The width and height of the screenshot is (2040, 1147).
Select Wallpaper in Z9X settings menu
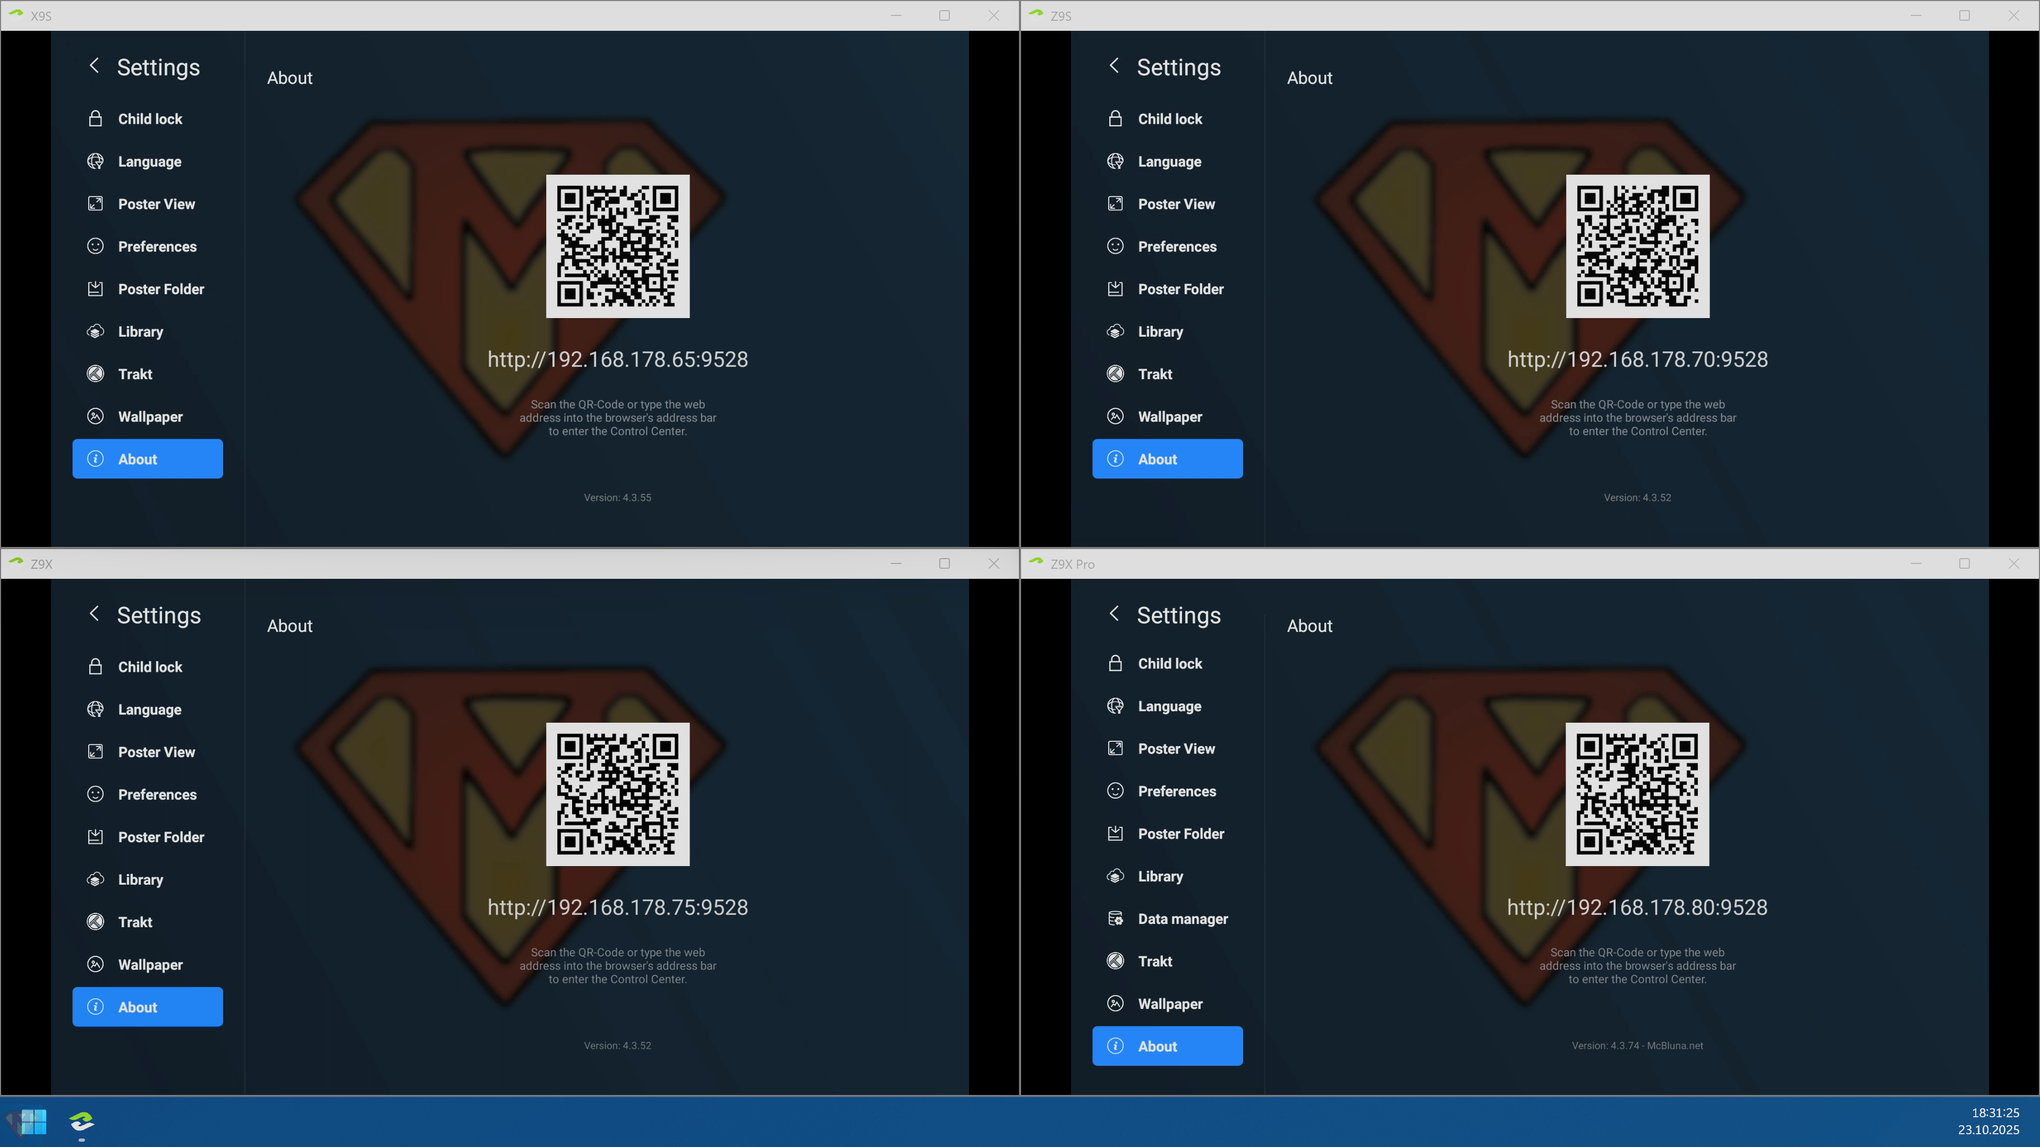coord(150,964)
